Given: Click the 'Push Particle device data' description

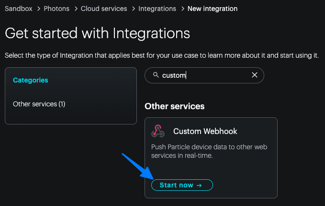Looking at the screenshot, I should click(x=209, y=151).
